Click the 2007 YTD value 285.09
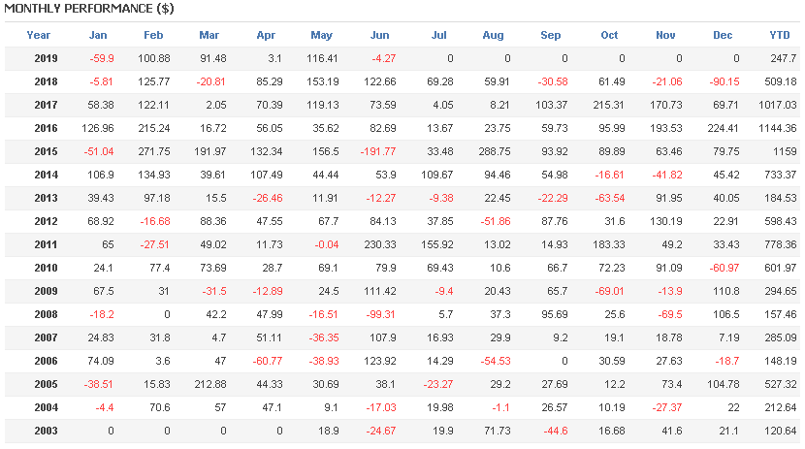 pos(781,337)
